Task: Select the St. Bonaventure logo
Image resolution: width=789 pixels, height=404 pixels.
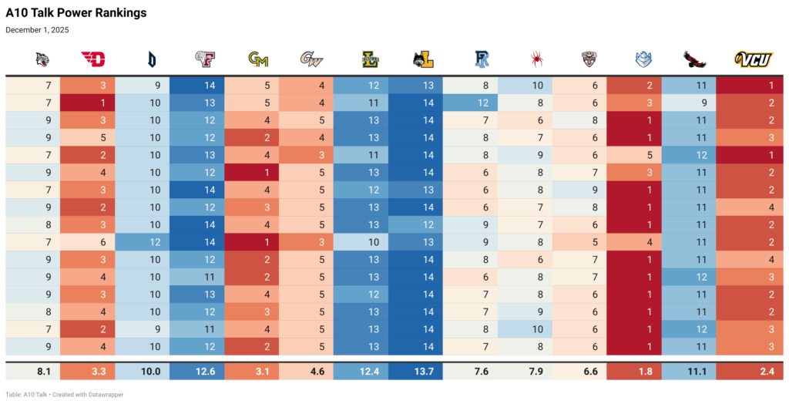Action: [x=590, y=59]
